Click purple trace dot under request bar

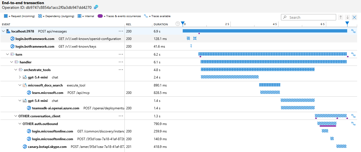point(199,34)
